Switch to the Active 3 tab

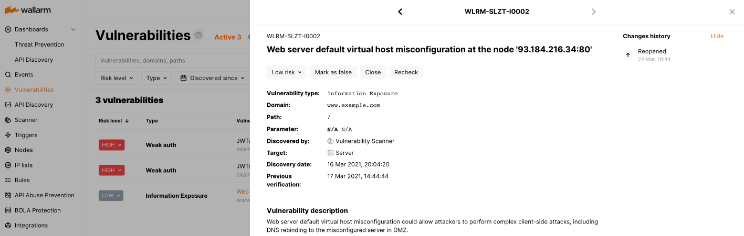[x=228, y=37]
